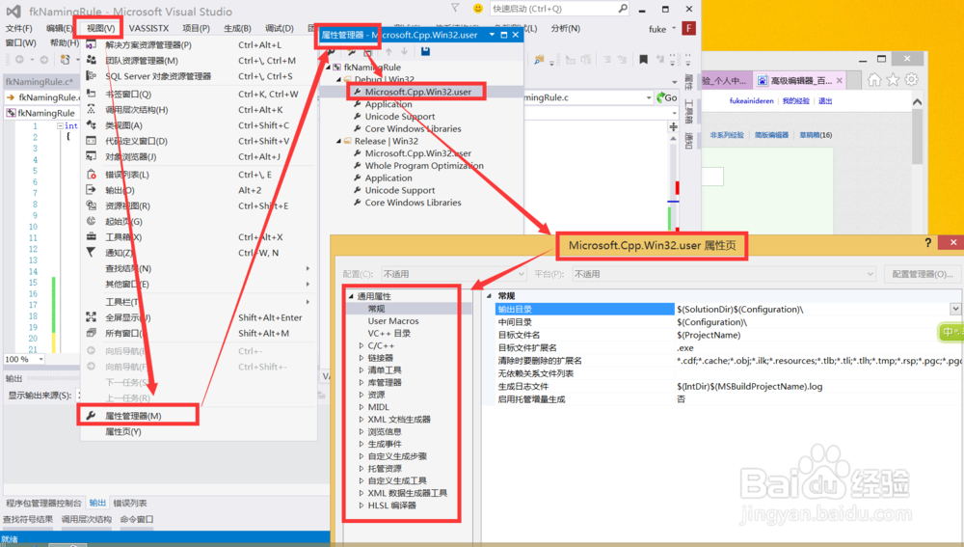
Task: Click the browser home icon
Action: [x=874, y=80]
